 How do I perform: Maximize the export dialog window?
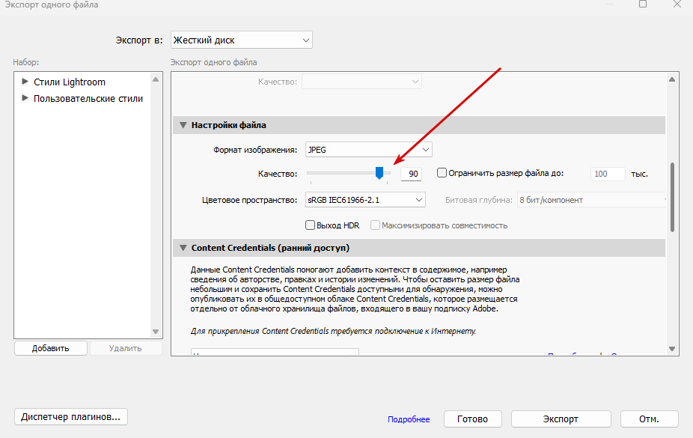[643, 4]
